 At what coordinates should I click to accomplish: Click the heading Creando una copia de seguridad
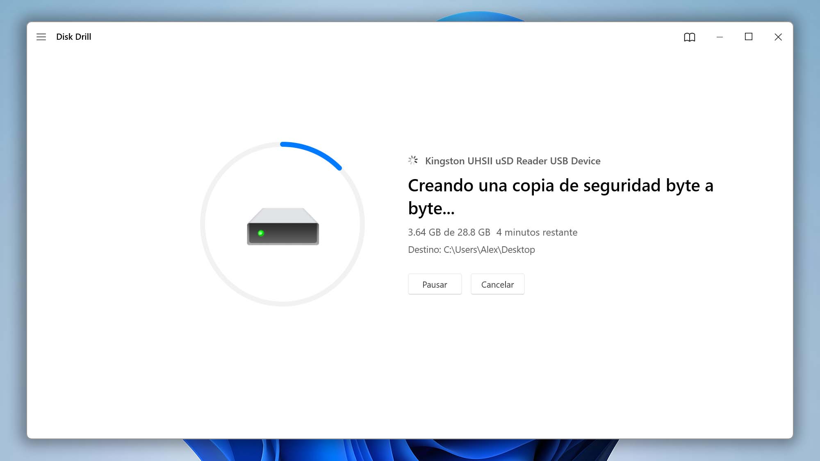(x=560, y=197)
